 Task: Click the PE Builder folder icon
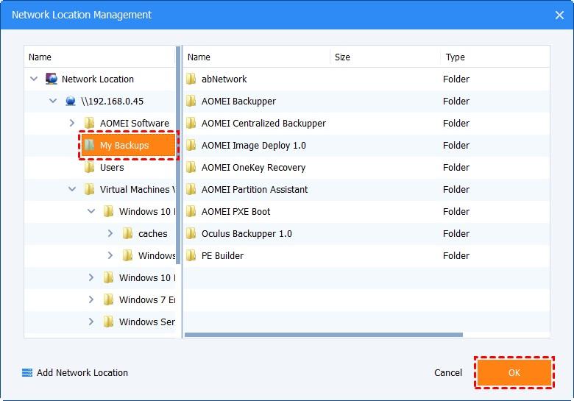(x=191, y=255)
